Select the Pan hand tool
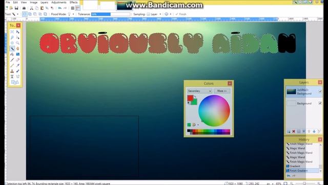328x185 pixels. click(18, 49)
